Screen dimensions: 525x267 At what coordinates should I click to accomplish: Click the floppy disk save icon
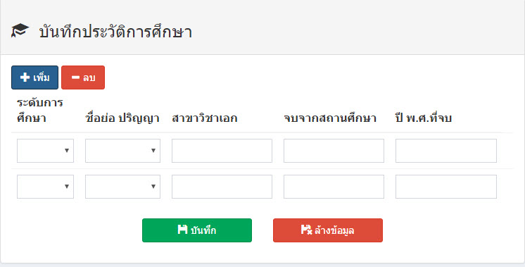pos(182,230)
